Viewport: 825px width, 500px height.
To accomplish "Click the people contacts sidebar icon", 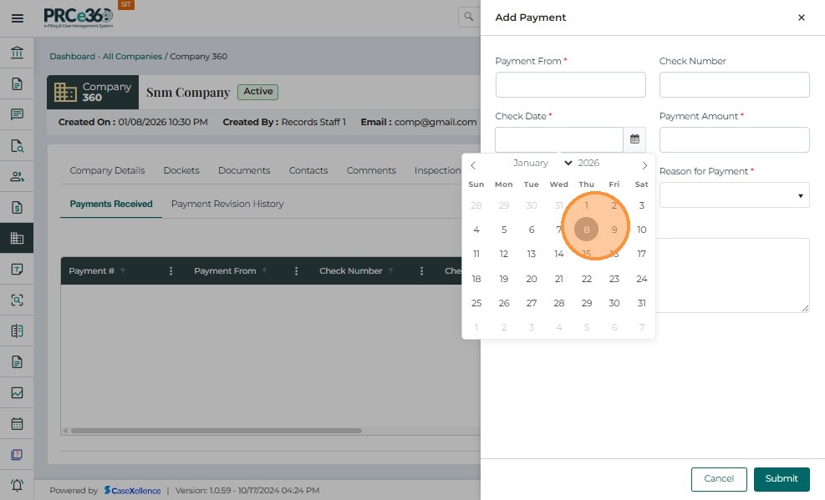I will 17,176.
